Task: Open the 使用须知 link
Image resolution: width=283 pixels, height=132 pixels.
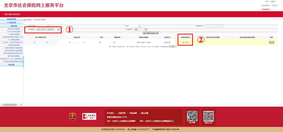Action: [x=266, y=9]
